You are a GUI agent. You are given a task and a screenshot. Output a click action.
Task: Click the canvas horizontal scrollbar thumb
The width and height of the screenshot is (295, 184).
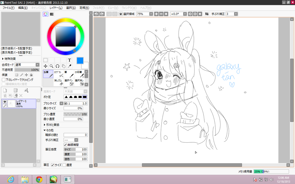point(192,165)
